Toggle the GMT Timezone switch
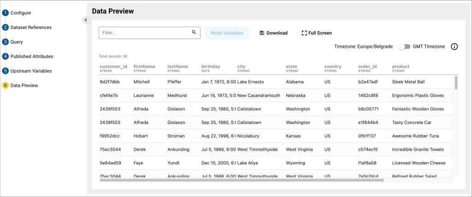This screenshot has width=472, height=197. tap(404, 47)
